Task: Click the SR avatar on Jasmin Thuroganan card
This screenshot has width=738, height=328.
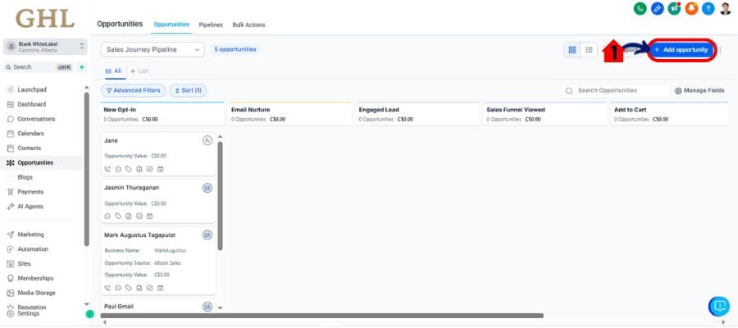Action: coord(207,188)
